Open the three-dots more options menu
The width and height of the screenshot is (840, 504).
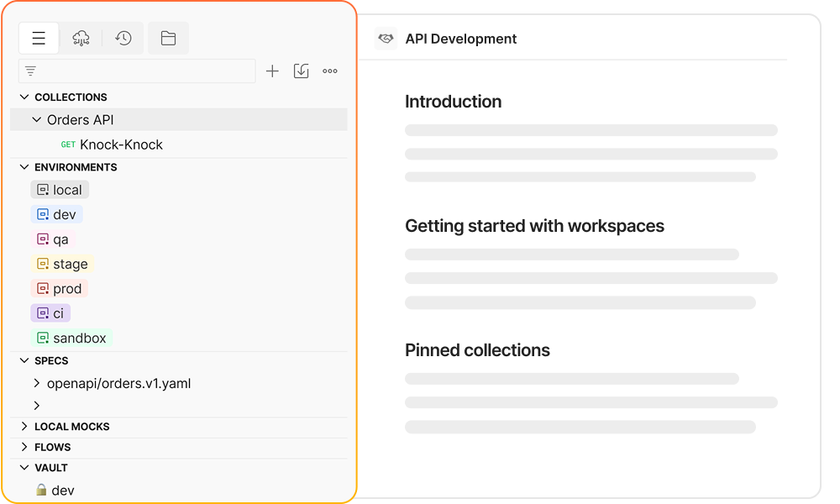[x=330, y=71]
